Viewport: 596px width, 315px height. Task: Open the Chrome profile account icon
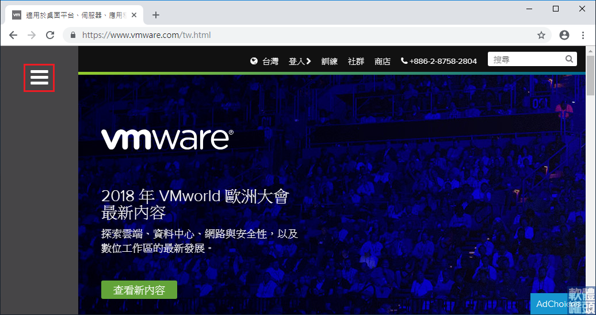(x=564, y=35)
